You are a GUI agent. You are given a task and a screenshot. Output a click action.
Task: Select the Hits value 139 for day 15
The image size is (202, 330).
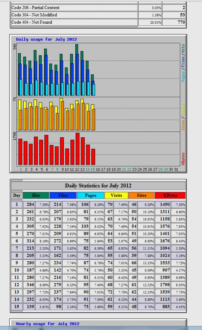[x=30, y=307]
